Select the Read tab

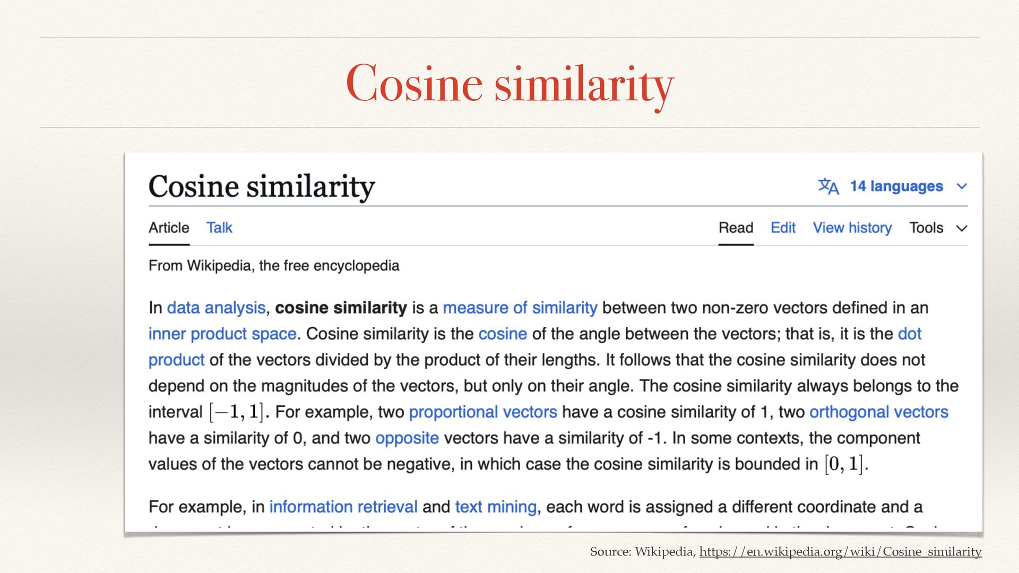pyautogui.click(x=736, y=228)
